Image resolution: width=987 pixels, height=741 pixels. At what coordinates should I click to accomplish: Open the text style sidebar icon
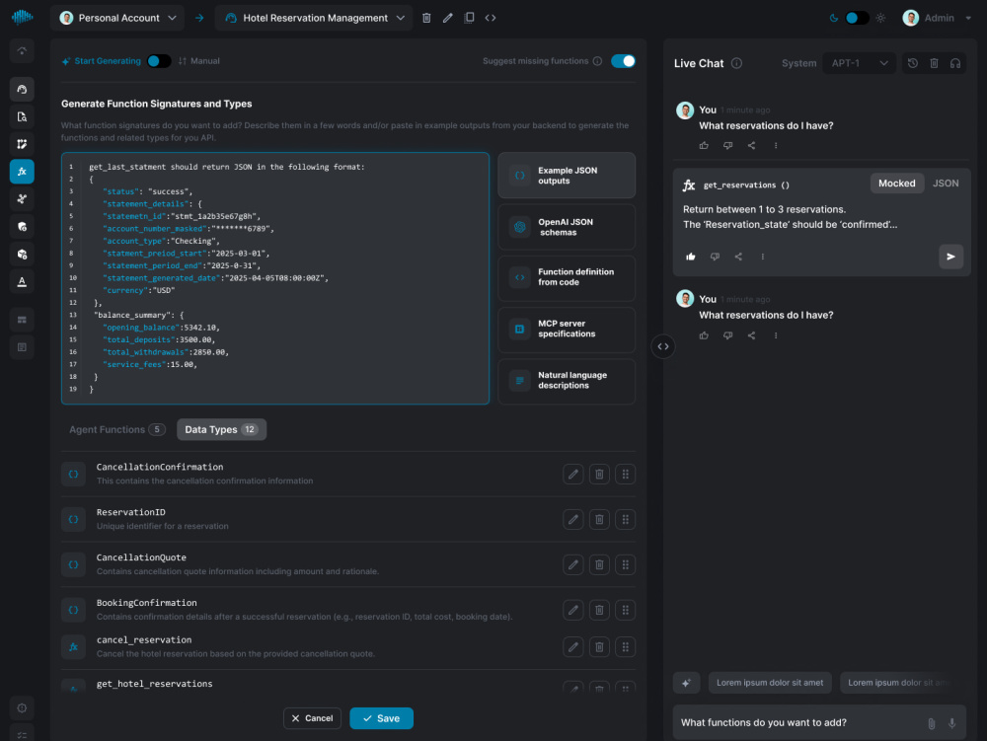coord(22,281)
